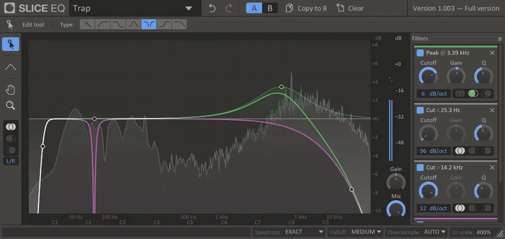This screenshot has height=239, width=505.
Task: Switch to state B
Action: (270, 8)
